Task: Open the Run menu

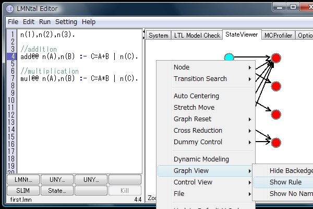Action: coord(45,22)
